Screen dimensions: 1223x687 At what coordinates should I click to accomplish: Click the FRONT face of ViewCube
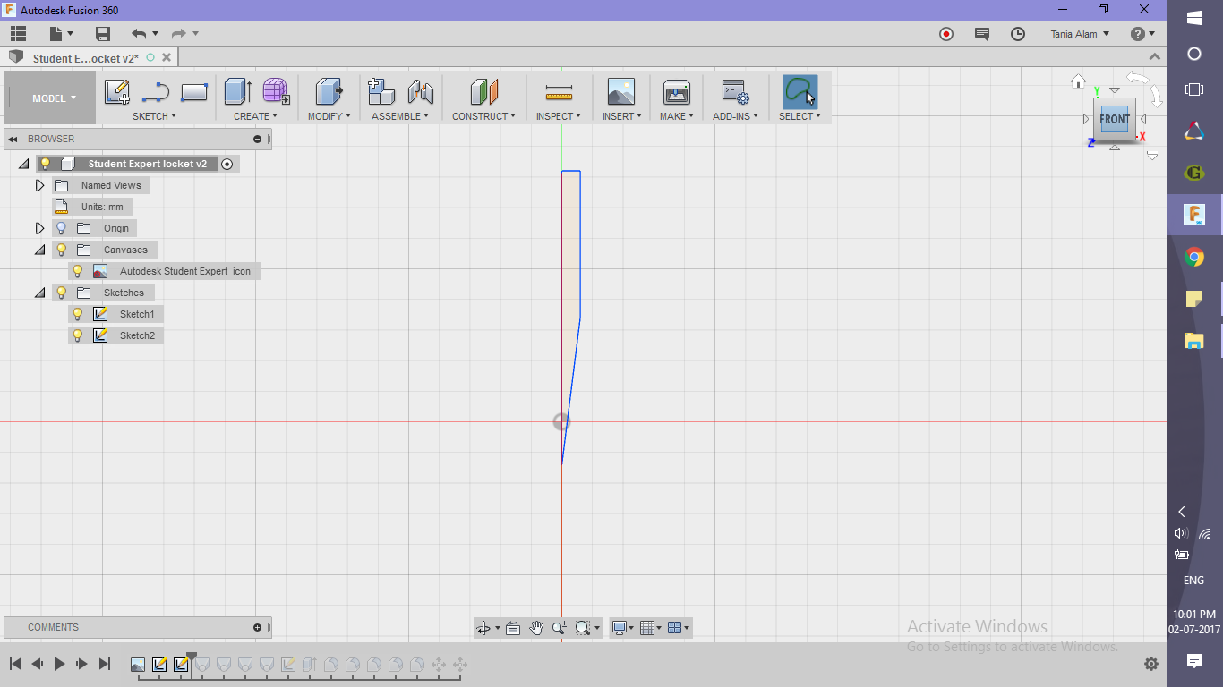1115,119
